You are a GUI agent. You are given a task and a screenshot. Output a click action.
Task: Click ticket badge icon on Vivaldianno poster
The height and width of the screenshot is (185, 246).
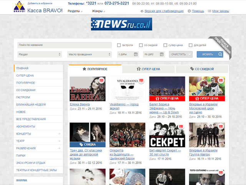coord(141,81)
